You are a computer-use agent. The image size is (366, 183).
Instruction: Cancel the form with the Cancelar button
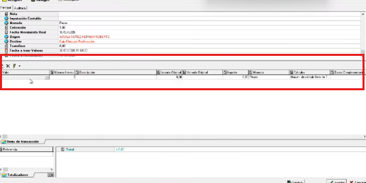[x=357, y=182]
